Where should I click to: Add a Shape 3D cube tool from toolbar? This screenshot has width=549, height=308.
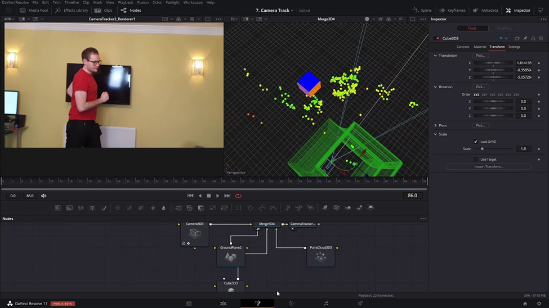pyautogui.click(x=337, y=208)
